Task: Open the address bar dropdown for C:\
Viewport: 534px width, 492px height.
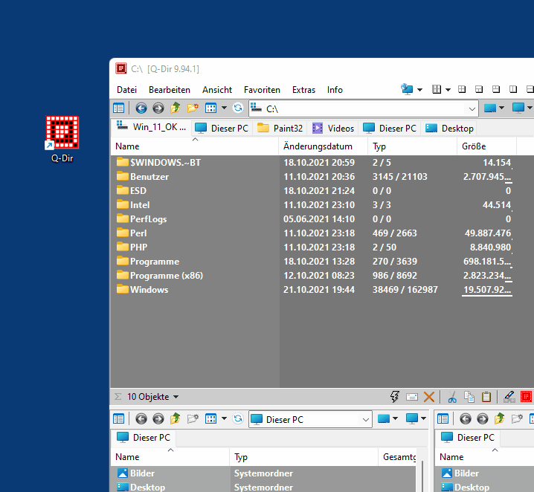Action: tap(472, 109)
